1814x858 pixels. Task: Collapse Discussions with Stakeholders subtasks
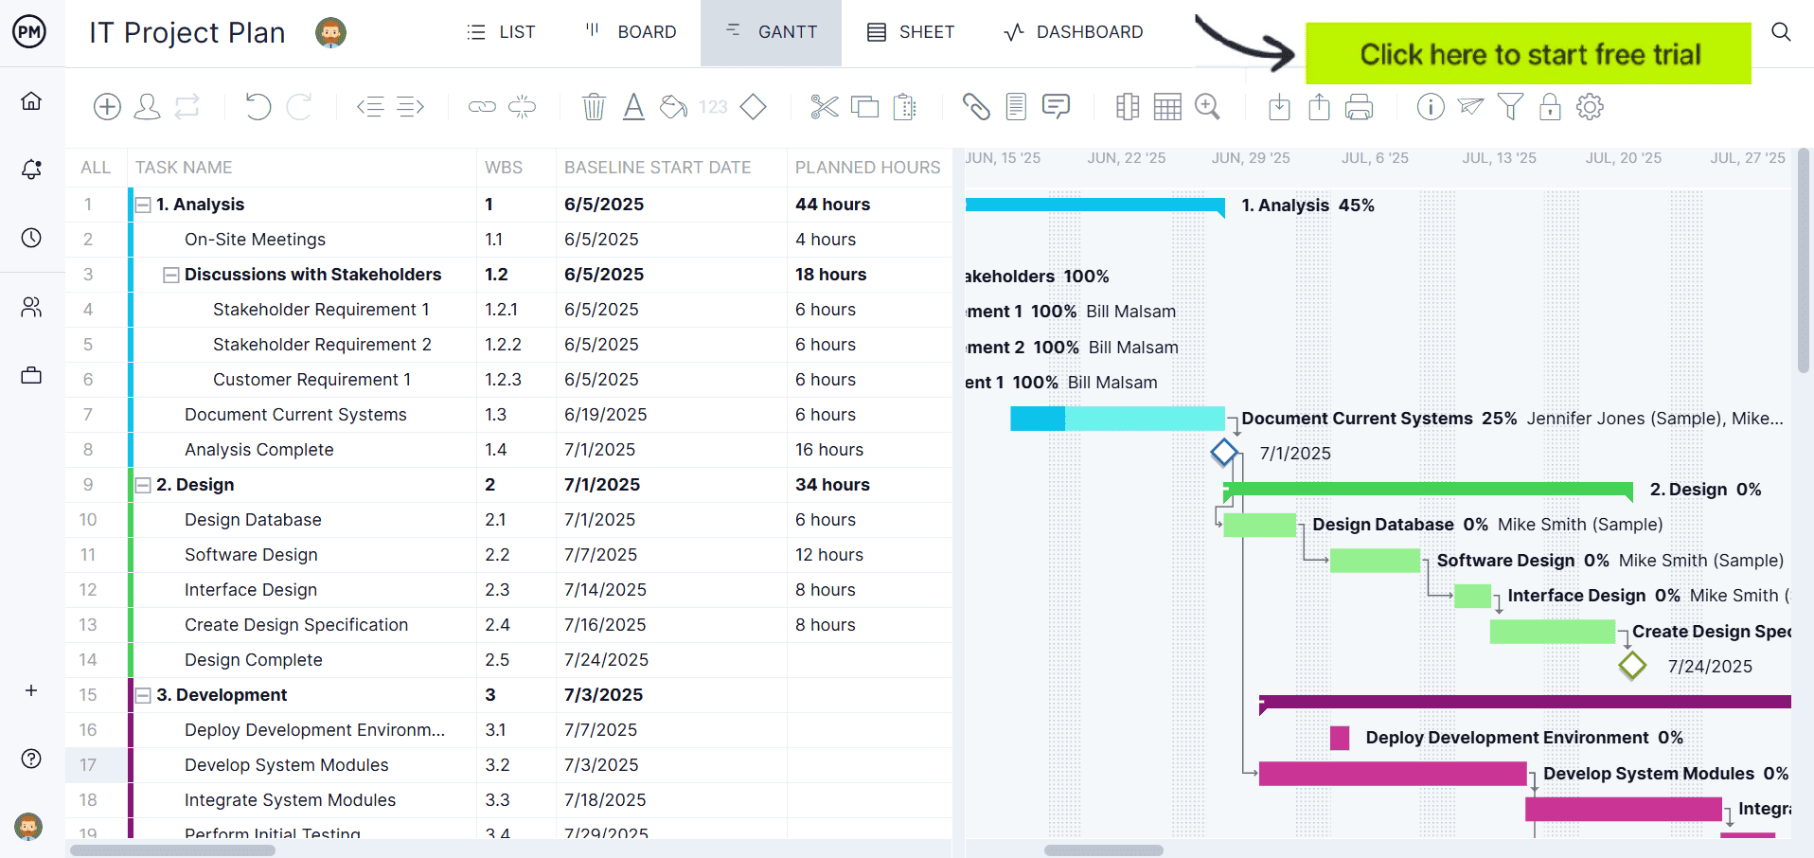[x=170, y=275]
